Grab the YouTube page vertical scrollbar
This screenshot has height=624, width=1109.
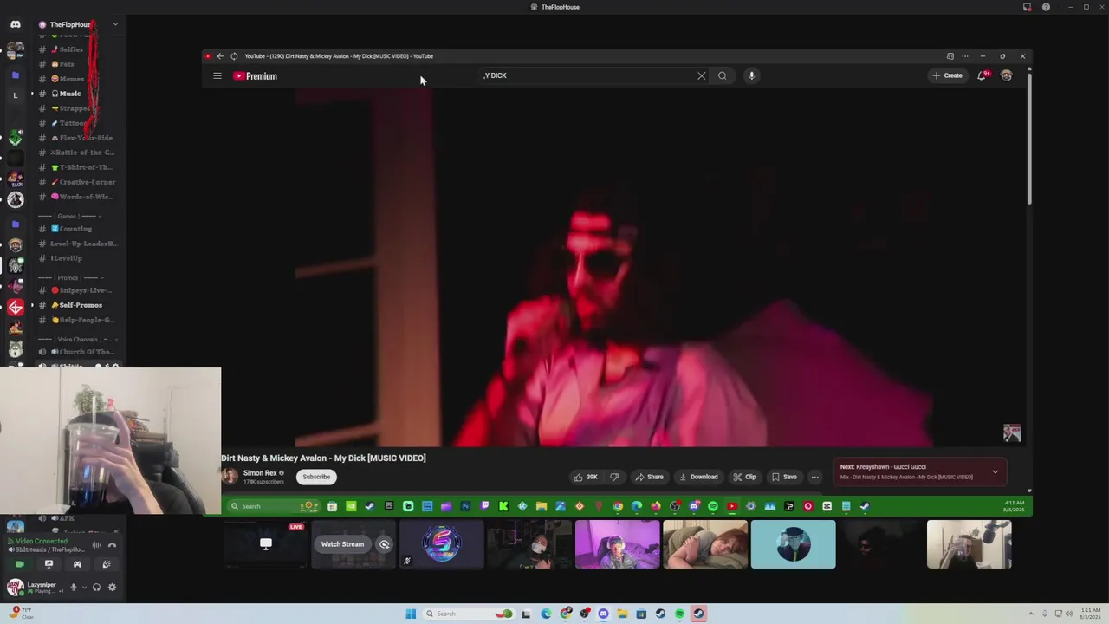point(1029,139)
